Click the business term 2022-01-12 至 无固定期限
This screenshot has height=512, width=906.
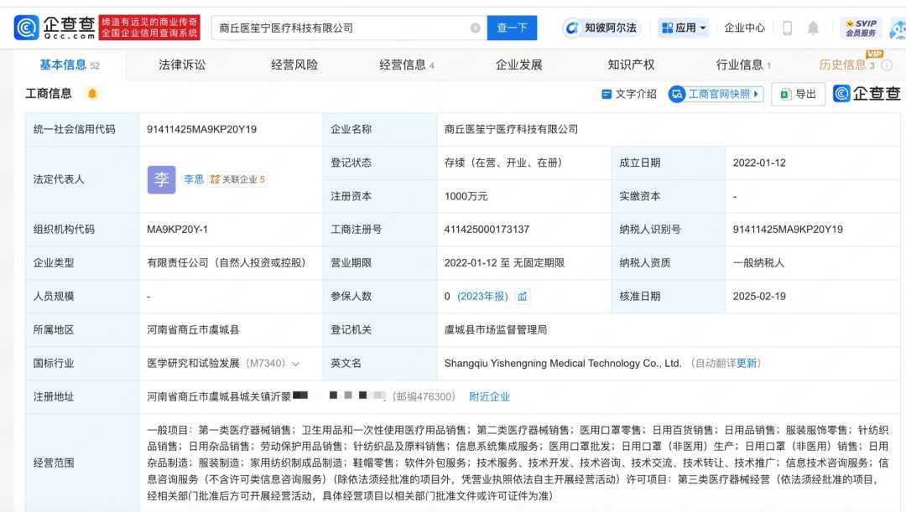[504, 262]
